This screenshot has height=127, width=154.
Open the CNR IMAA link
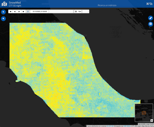click(x=127, y=126)
